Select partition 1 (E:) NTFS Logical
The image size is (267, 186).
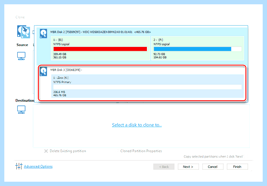(x=100, y=48)
